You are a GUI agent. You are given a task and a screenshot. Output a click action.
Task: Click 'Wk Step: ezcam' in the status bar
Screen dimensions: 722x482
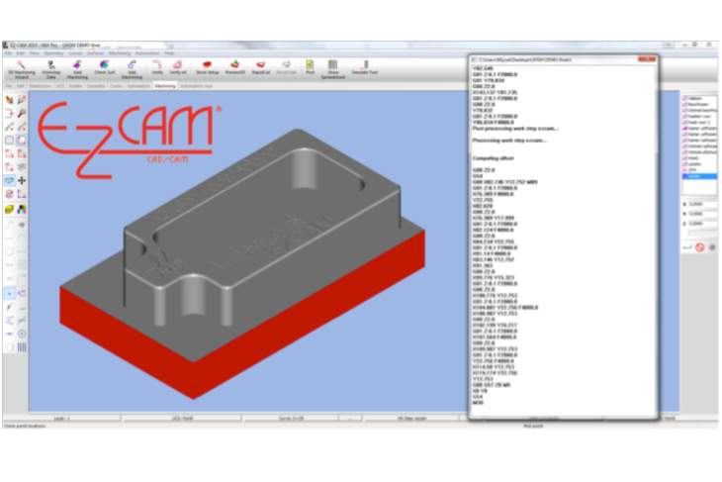(411, 419)
